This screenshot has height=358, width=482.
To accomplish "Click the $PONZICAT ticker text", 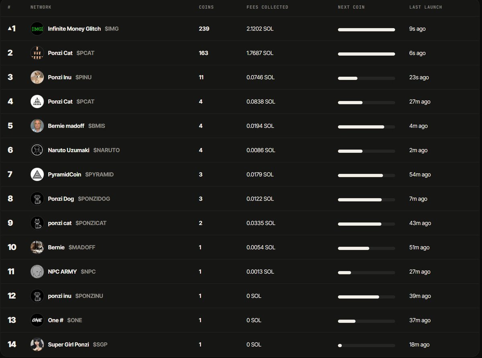I will pos(91,223).
